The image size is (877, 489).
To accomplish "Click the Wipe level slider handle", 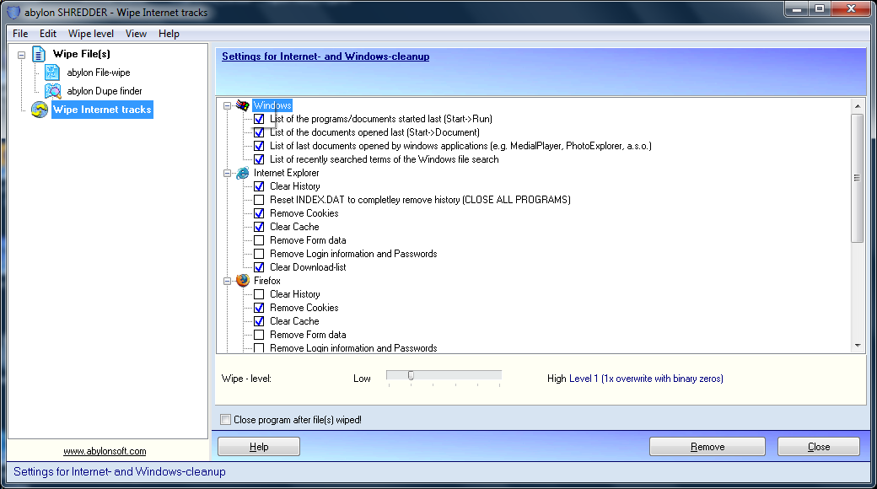I will coord(412,375).
